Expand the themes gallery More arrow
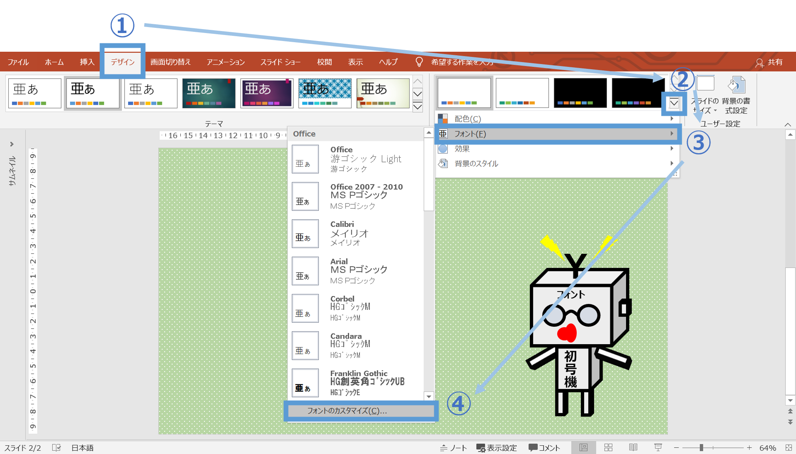 coord(418,107)
